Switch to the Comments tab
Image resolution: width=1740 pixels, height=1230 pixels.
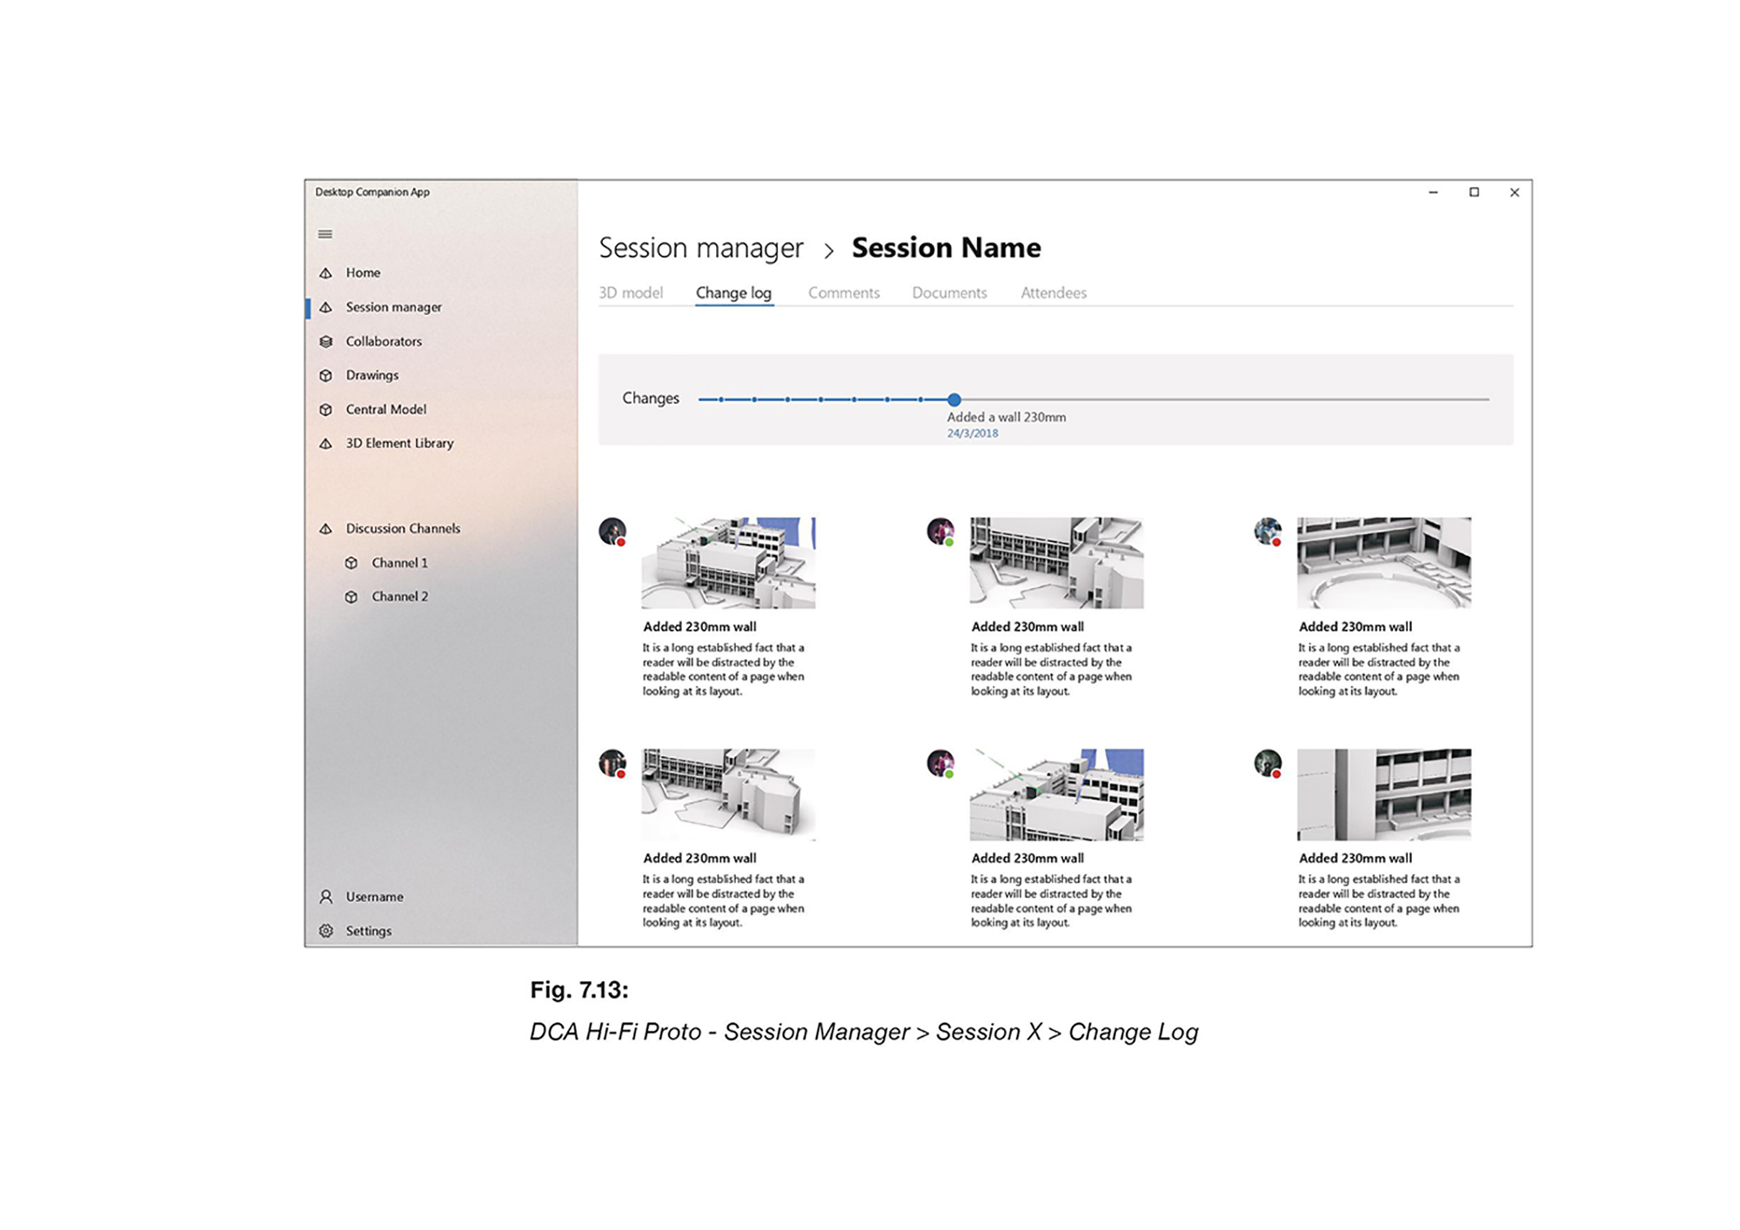[x=843, y=293]
